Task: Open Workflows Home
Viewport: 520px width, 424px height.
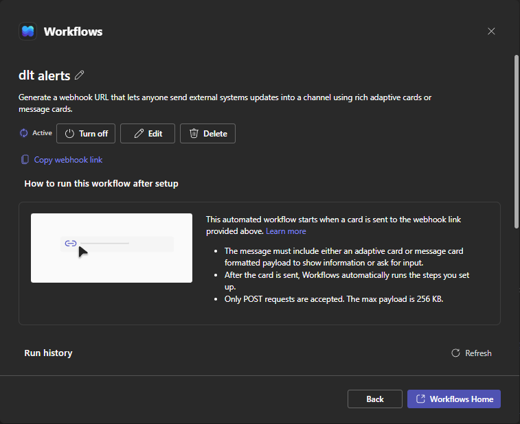Action: [454, 399]
